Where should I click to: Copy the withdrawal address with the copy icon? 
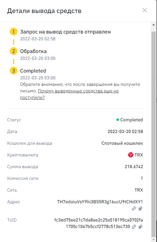pos(140,208)
